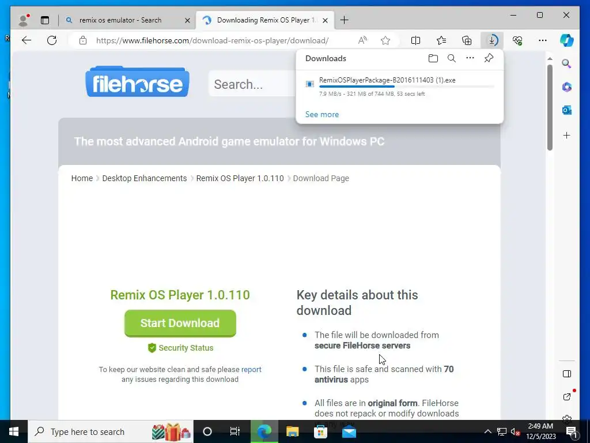The width and height of the screenshot is (590, 443).
Task: Toggle sidebar visibility icon at bottom
Action: click(567, 374)
